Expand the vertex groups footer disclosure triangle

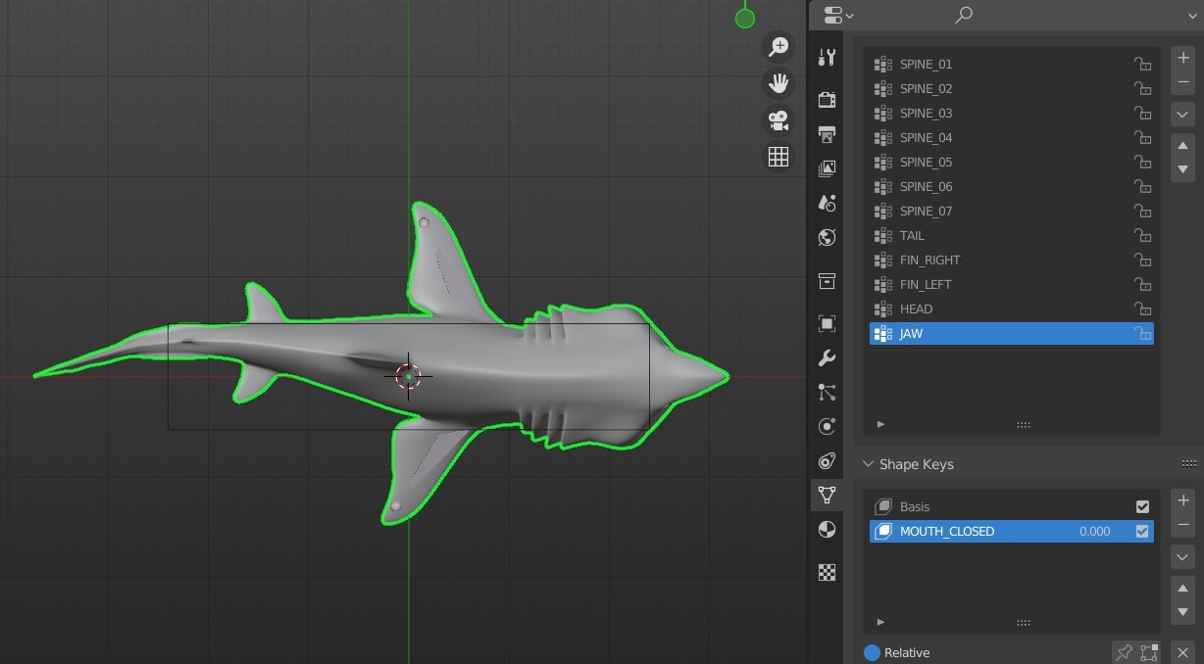(x=879, y=424)
